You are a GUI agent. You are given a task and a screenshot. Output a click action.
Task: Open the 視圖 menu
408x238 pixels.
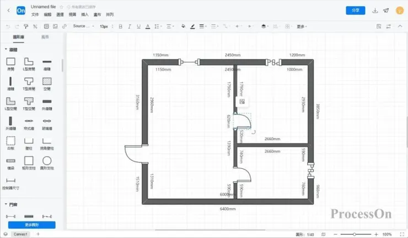point(72,14)
